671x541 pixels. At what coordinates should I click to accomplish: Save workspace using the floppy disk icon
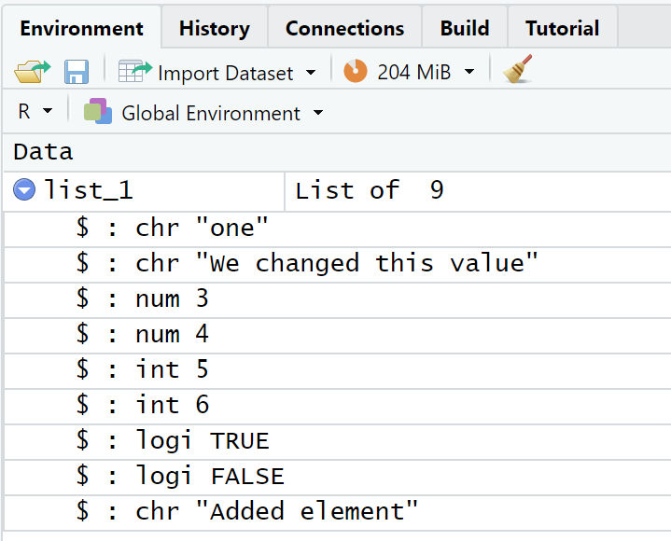(x=76, y=72)
